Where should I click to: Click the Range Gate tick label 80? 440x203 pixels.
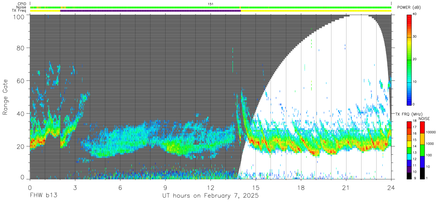click(x=21, y=48)
